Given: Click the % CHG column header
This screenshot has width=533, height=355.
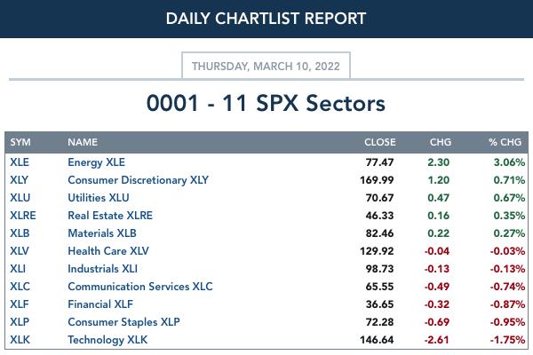Looking at the screenshot, I should click(505, 142).
